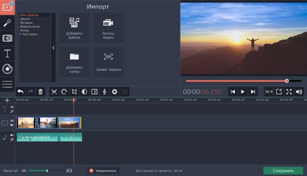
Task: Select the sunset mountain clip on timeline
Action: click(70, 123)
